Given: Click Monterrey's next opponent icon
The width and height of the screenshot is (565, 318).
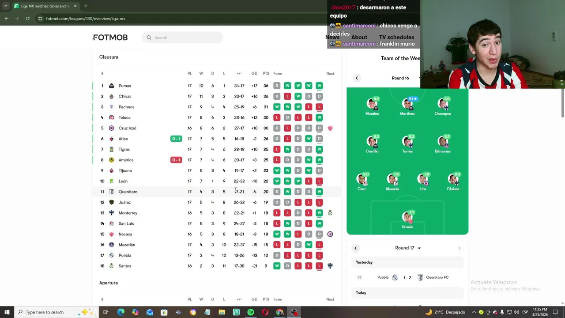Looking at the screenshot, I should (330, 213).
